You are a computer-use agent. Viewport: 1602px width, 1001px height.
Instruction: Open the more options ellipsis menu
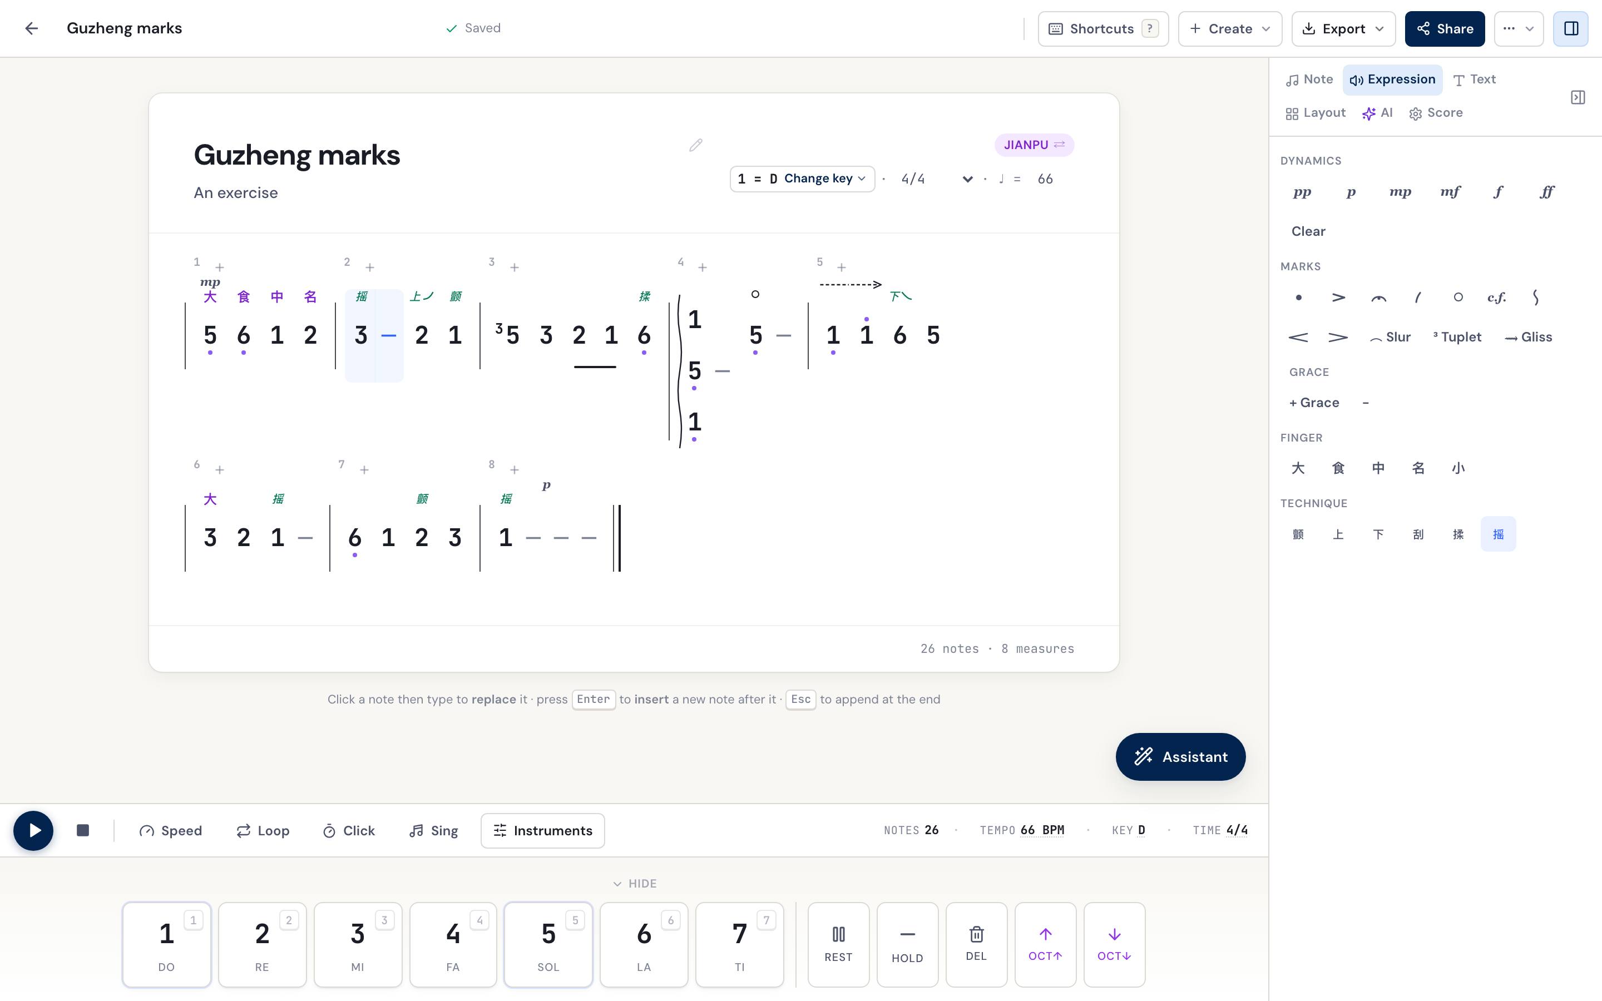coord(1519,28)
